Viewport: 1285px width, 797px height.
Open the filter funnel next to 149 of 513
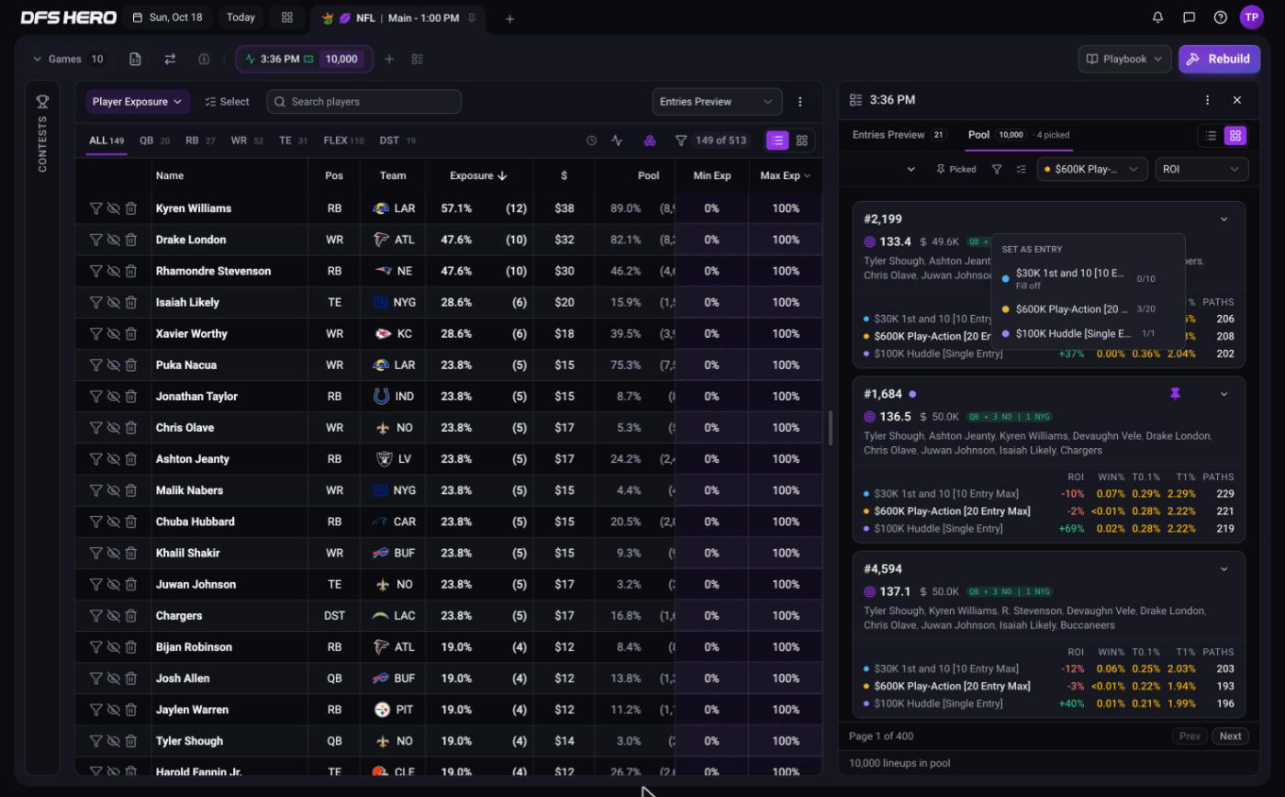[681, 140]
